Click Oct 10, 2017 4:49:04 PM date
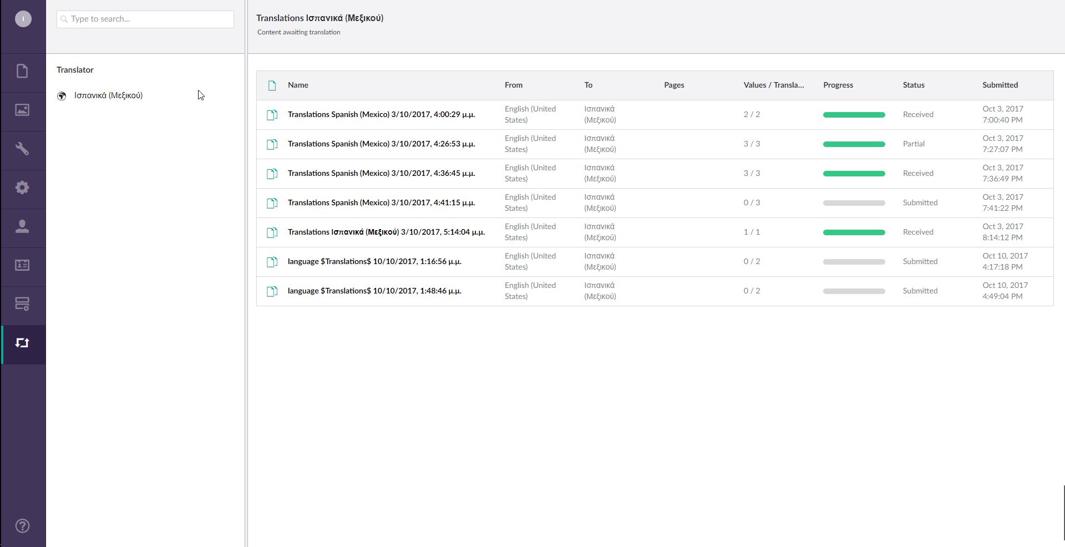The image size is (1065, 547). 1005,291
